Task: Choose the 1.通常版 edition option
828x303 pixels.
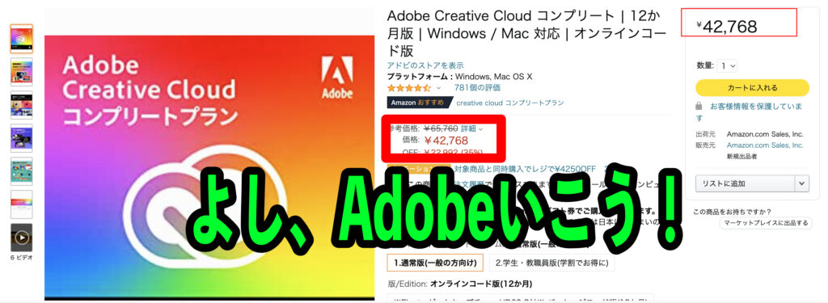Action: pyautogui.click(x=436, y=262)
